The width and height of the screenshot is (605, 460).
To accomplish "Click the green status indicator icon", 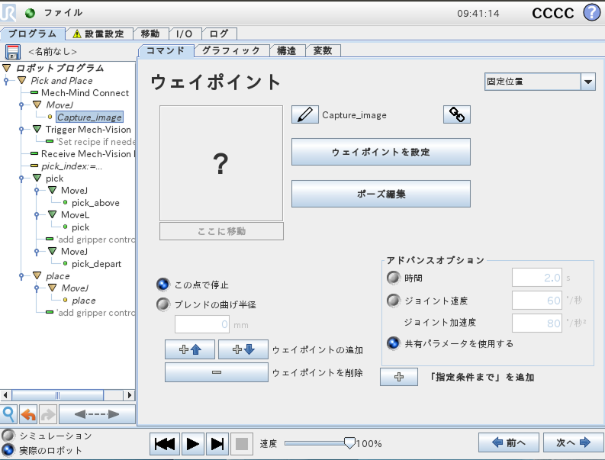I will [30, 13].
